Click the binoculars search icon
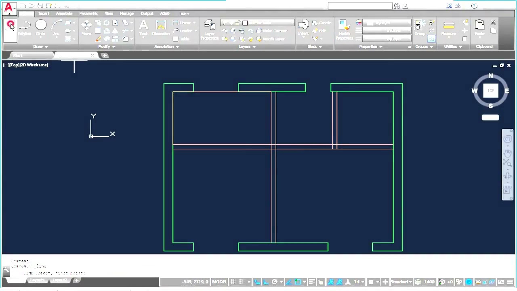 click(397, 6)
